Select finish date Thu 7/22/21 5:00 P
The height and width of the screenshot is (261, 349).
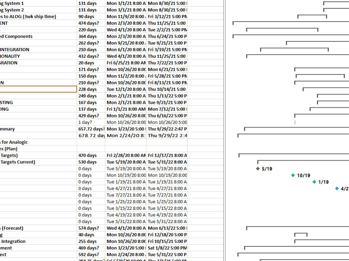(x=168, y=63)
